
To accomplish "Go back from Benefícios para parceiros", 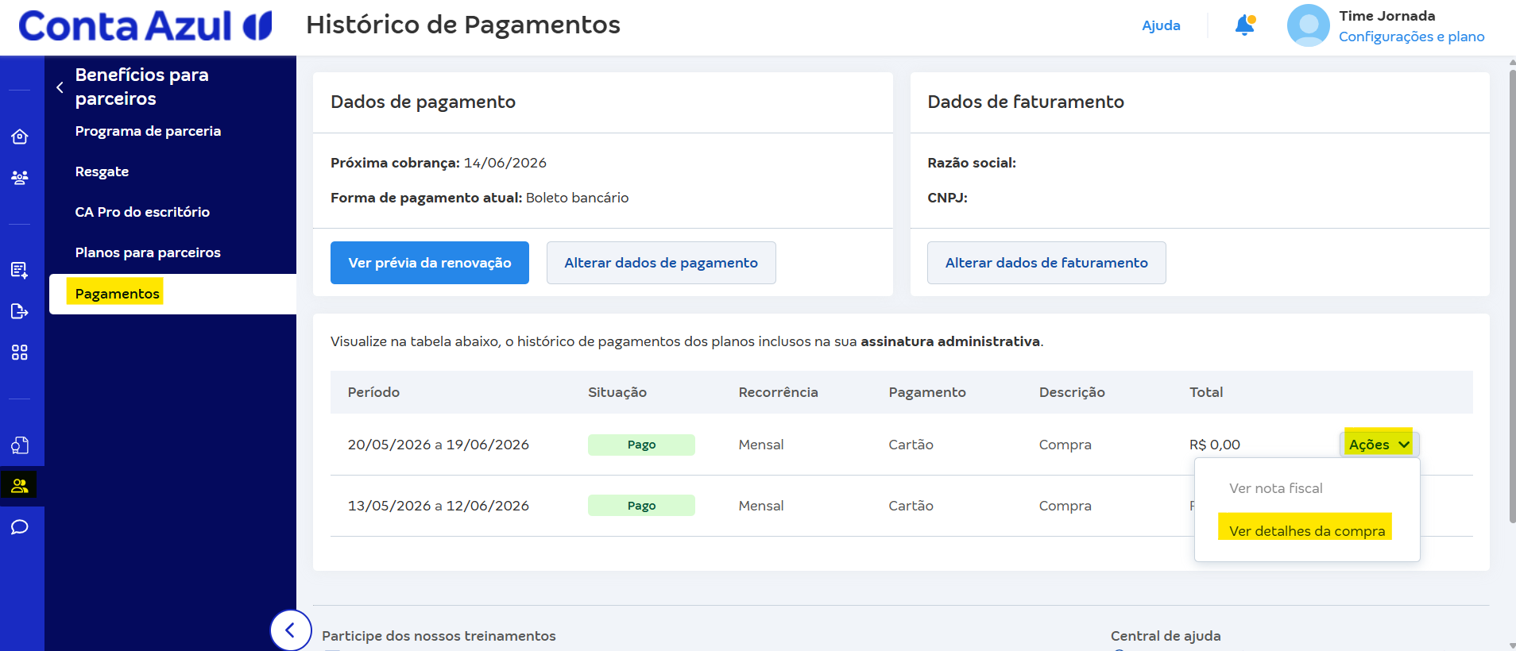I will point(60,87).
